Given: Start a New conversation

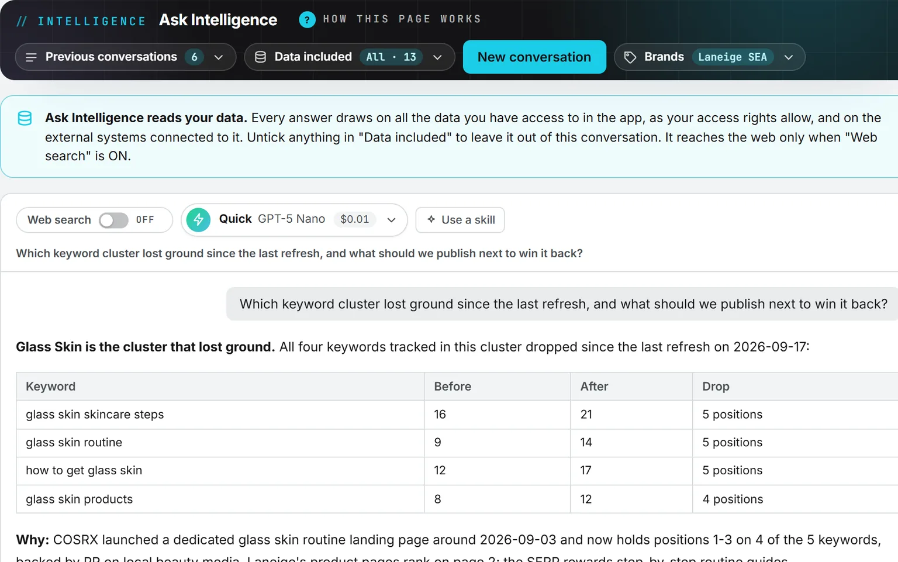Looking at the screenshot, I should click(534, 57).
